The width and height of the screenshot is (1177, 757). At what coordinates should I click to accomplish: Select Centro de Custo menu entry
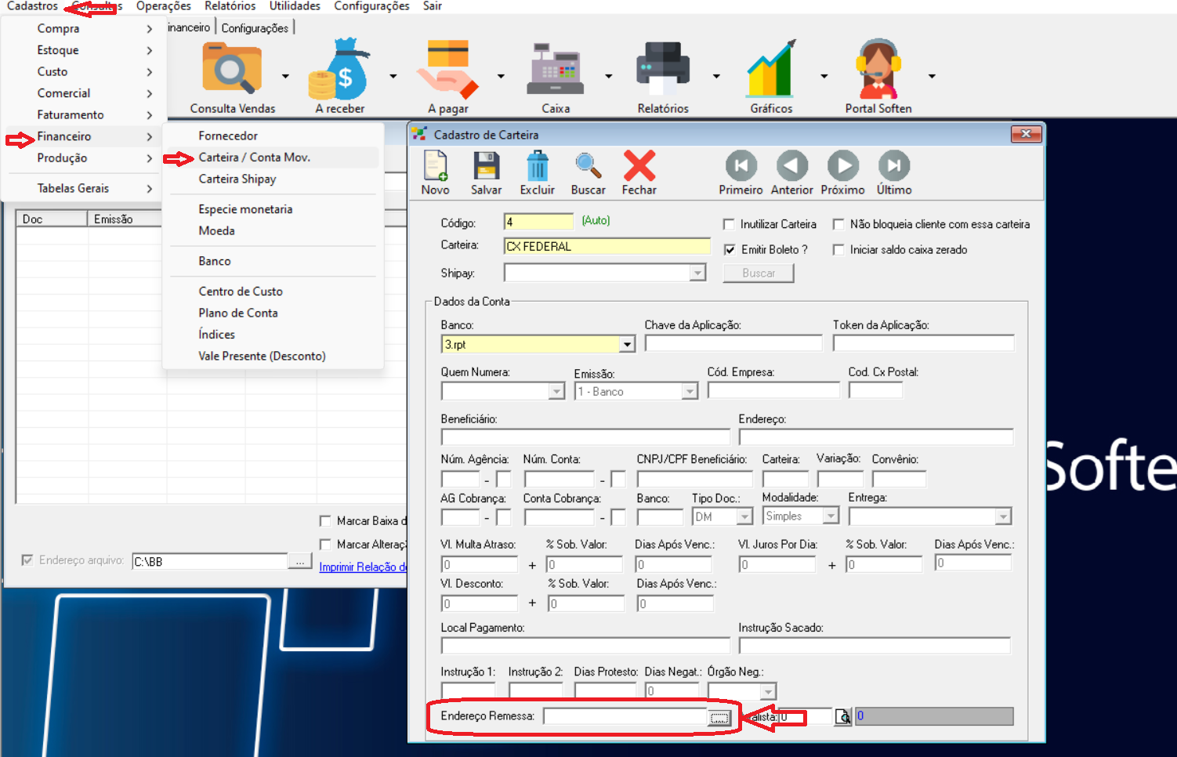point(272,292)
